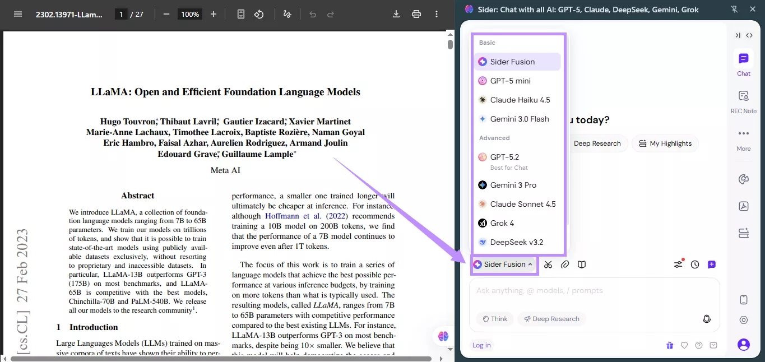Toggle Deep Research in the input box
The width and height of the screenshot is (765, 362).
coord(551,319)
